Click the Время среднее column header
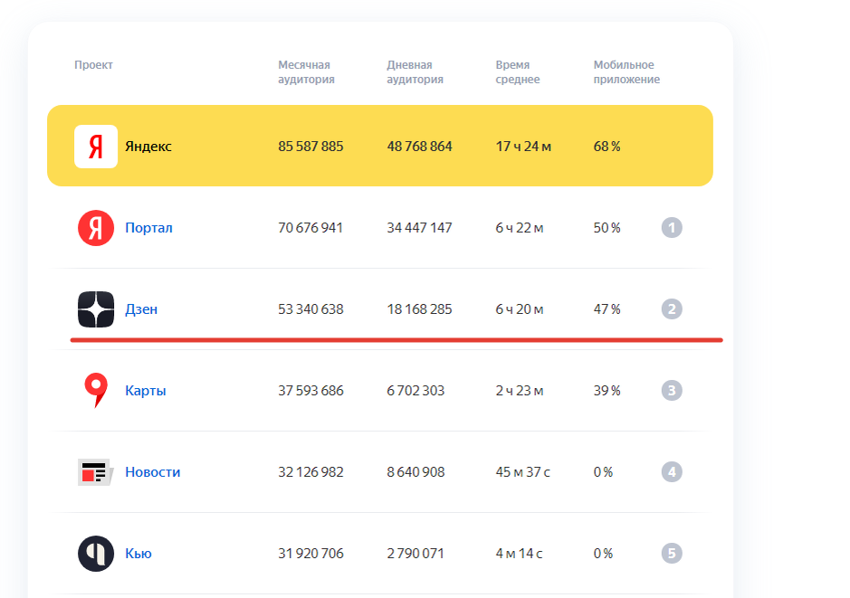Image resolution: width=850 pixels, height=598 pixels. [x=518, y=72]
